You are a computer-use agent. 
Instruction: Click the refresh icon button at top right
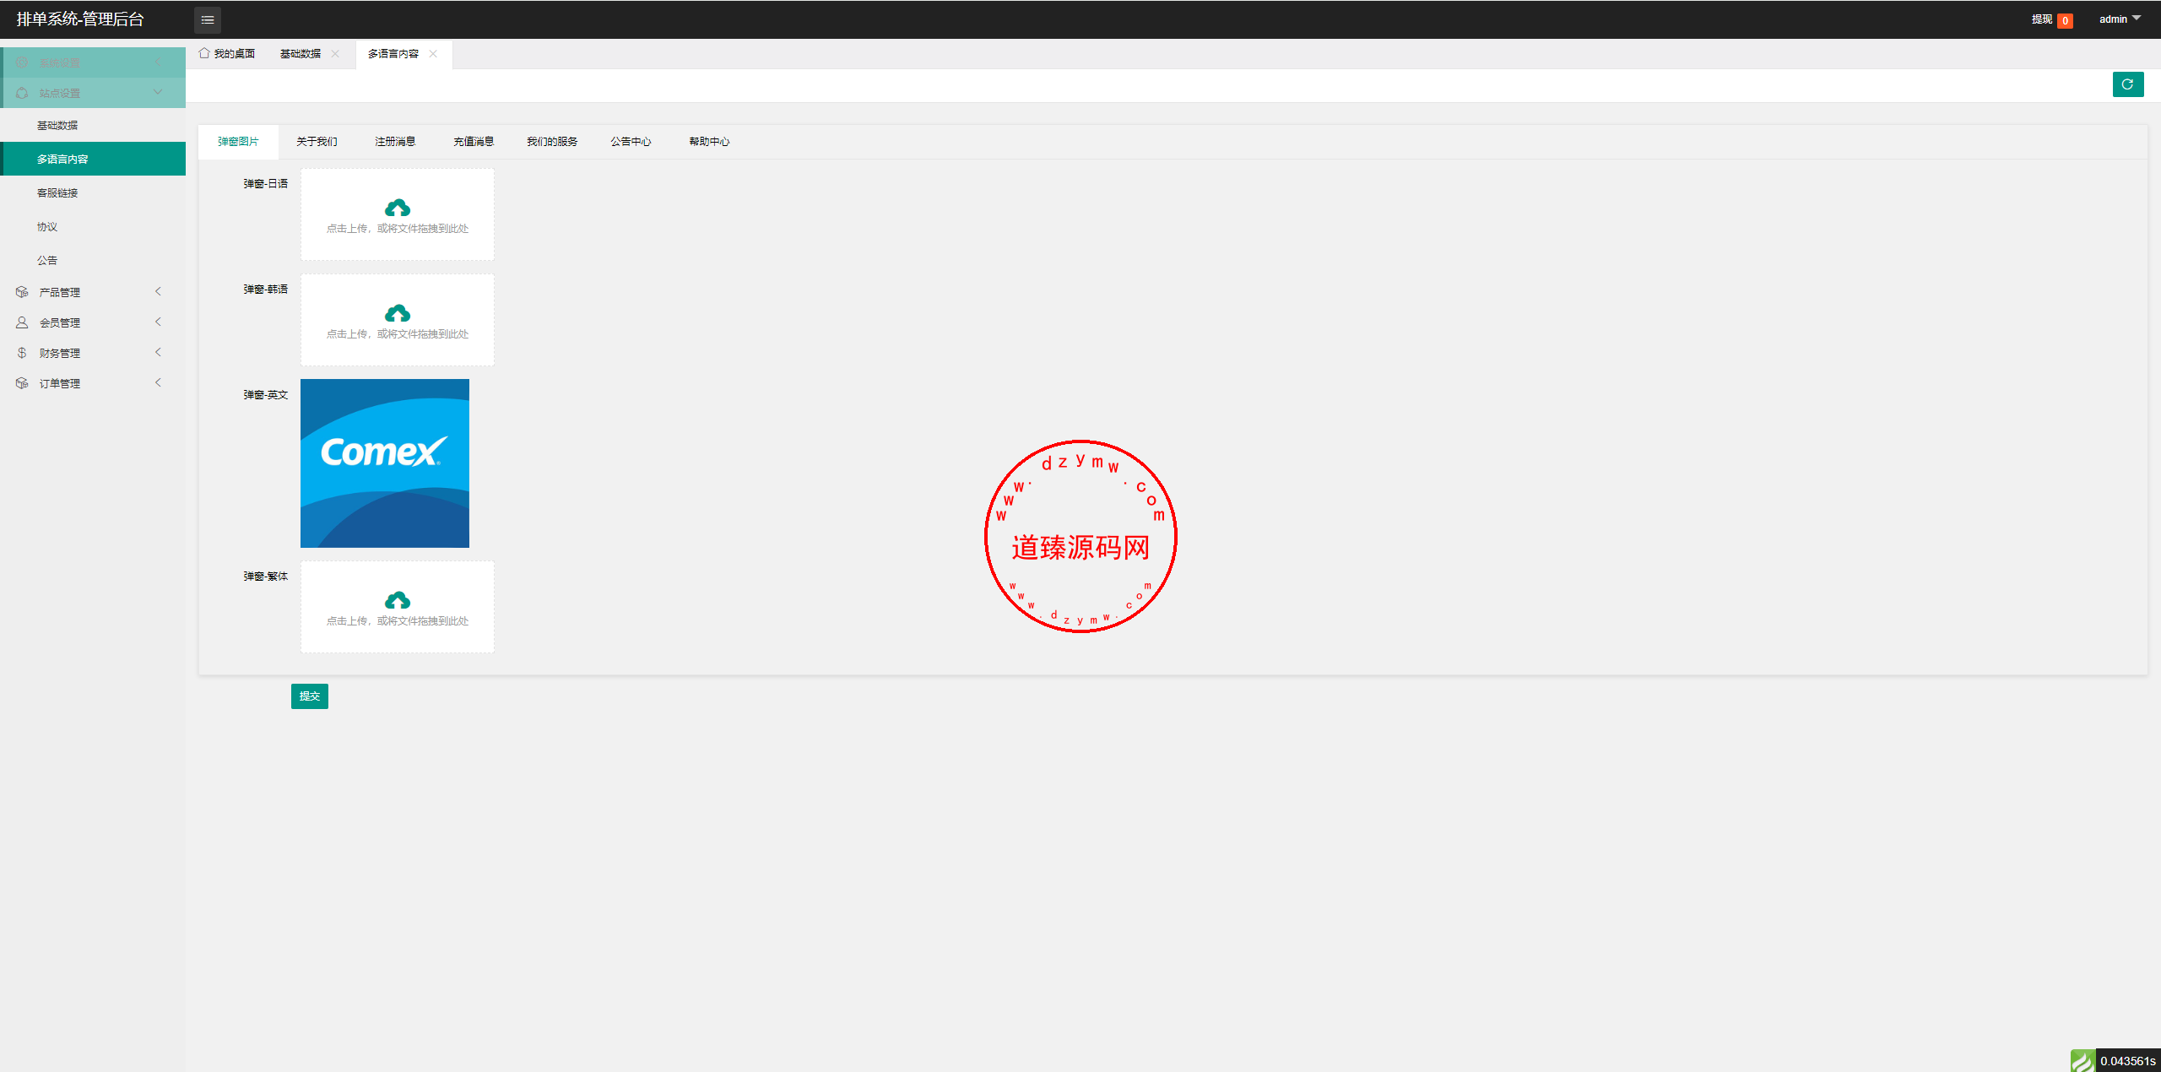2128,84
